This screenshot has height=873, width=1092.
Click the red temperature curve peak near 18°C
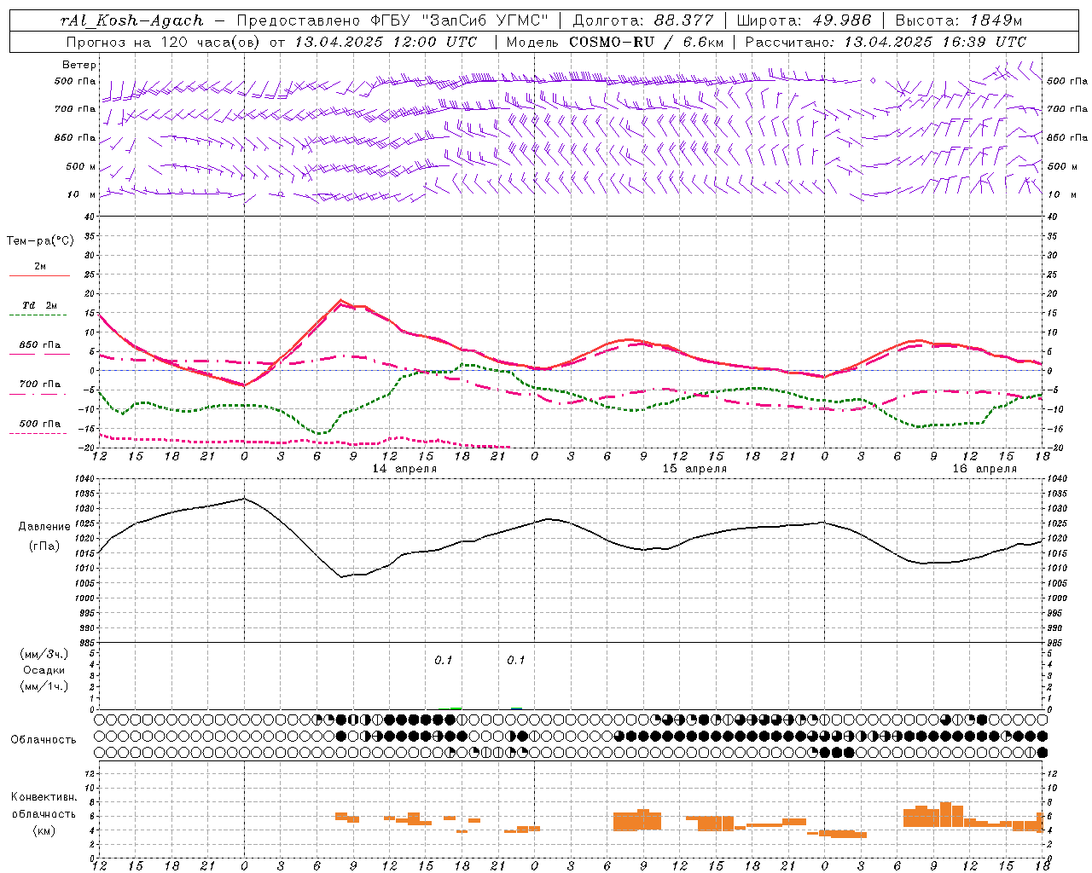click(x=340, y=301)
